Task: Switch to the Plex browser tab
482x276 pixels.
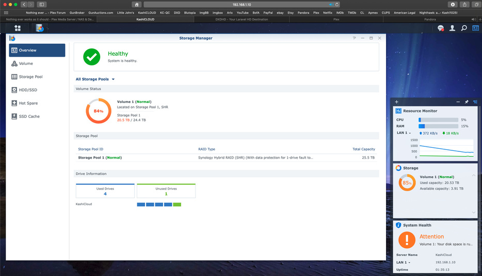Action: [x=336, y=20]
